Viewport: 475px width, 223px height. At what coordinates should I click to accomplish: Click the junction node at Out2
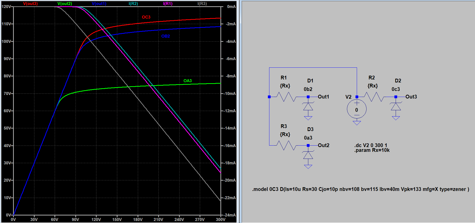[x=308, y=145]
